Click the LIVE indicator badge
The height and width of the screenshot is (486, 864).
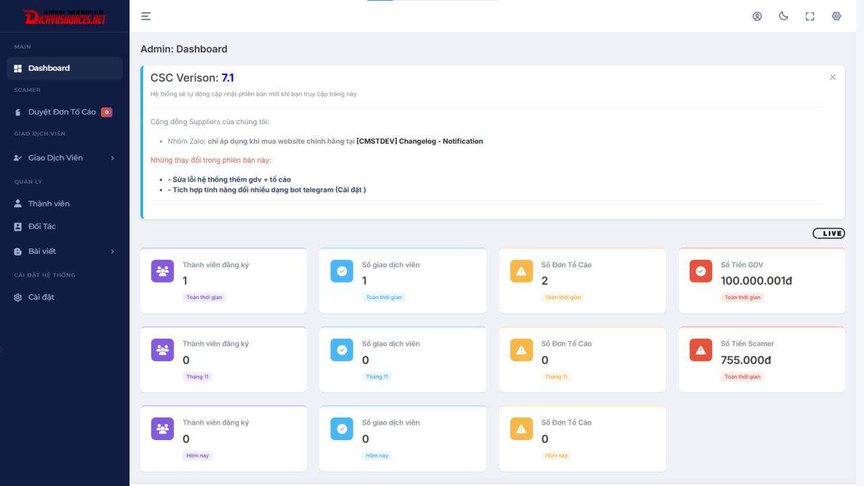829,234
